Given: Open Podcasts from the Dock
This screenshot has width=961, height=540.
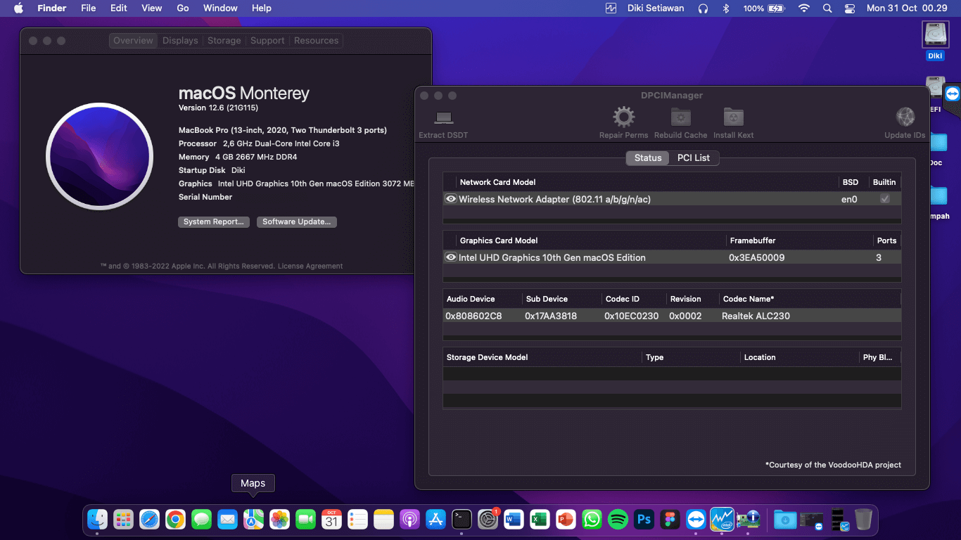Looking at the screenshot, I should pos(409,520).
